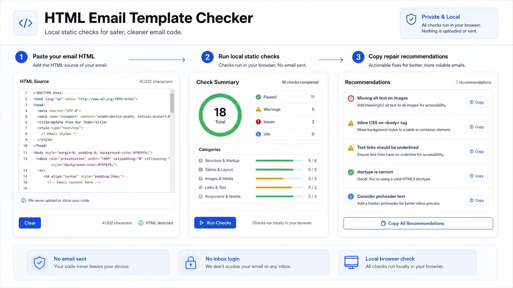Image resolution: width=513 pixels, height=288 pixels.
Task: Click the 'HTML Email Template Checker' title
Action: (149, 18)
